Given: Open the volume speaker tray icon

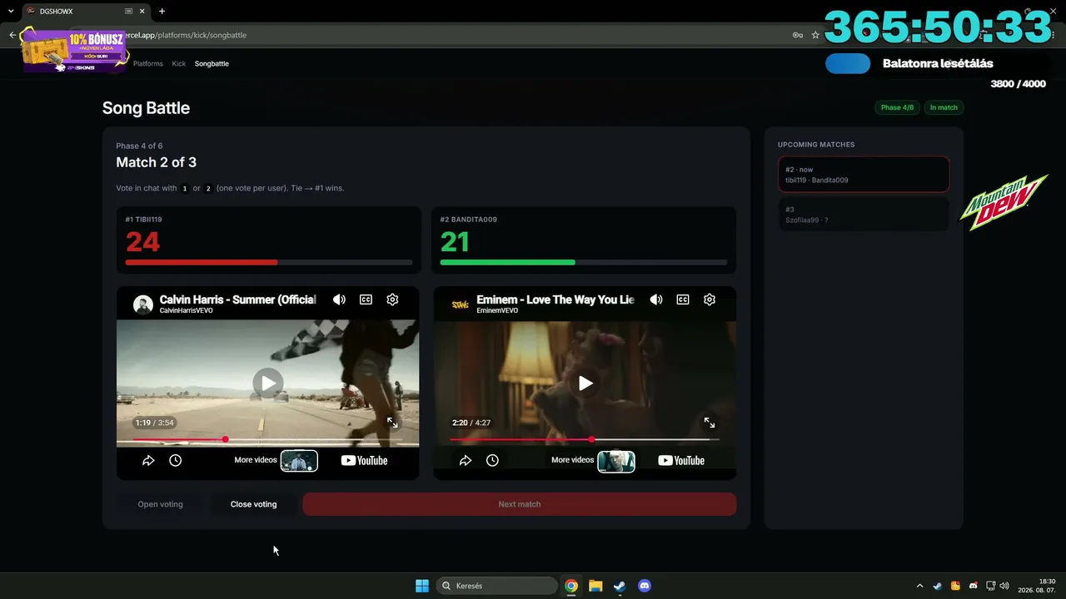Looking at the screenshot, I should [x=1004, y=586].
